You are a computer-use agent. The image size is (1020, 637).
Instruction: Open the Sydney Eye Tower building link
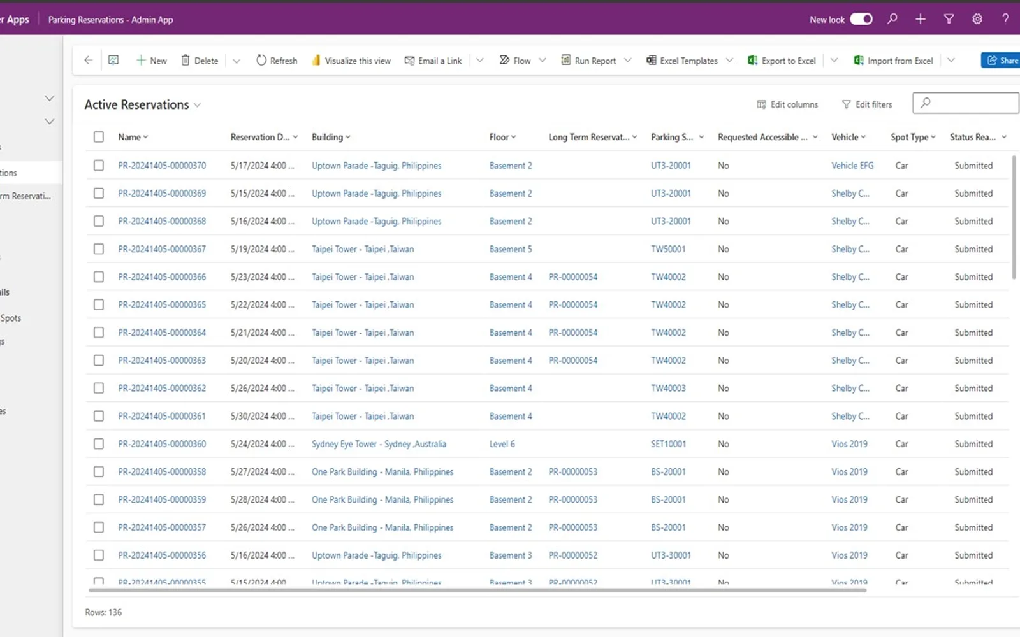click(379, 444)
